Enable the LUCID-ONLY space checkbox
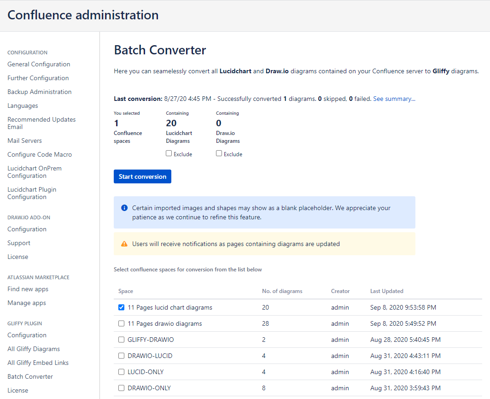 pyautogui.click(x=122, y=372)
